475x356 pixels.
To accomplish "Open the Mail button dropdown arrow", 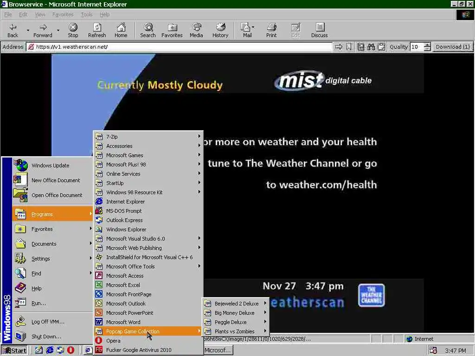I will [253, 27].
